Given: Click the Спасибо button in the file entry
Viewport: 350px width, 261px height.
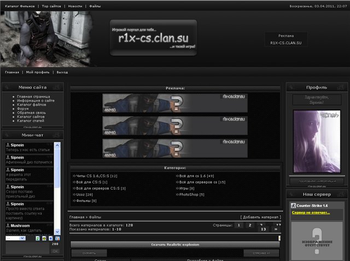Looking at the screenshot, I should click(x=261, y=253).
